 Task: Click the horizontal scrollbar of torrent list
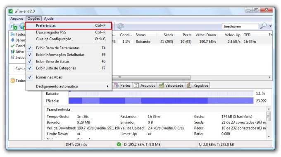click(x=191, y=77)
